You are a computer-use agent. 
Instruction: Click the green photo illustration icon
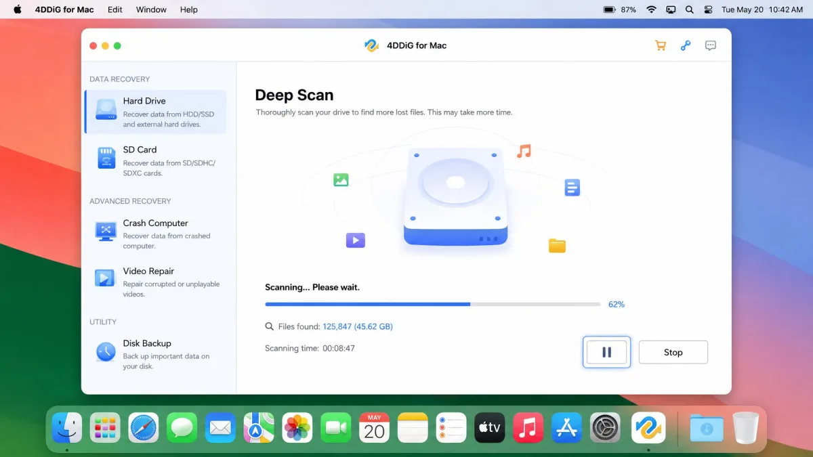341,180
